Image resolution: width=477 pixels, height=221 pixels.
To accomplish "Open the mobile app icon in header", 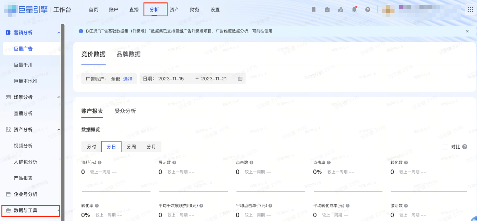I will (314, 10).
